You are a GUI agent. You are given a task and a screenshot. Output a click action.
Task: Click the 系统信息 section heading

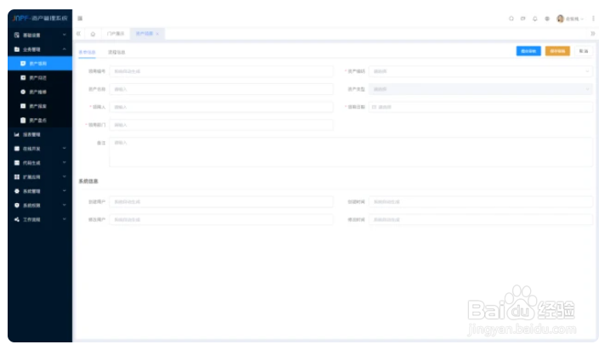pos(88,181)
